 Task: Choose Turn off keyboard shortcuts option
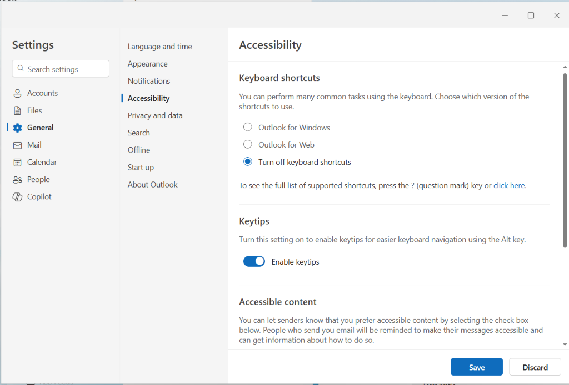click(x=248, y=162)
